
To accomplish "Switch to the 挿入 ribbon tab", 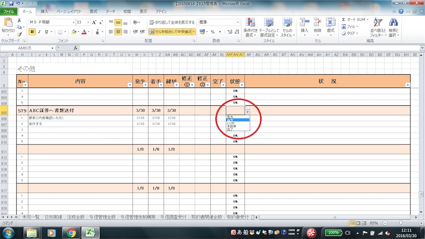I will 44,12.
